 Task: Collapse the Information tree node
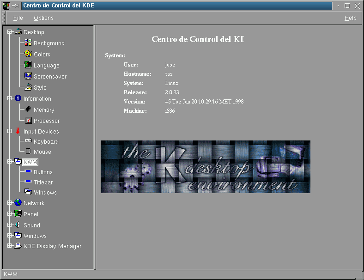(x=9, y=98)
